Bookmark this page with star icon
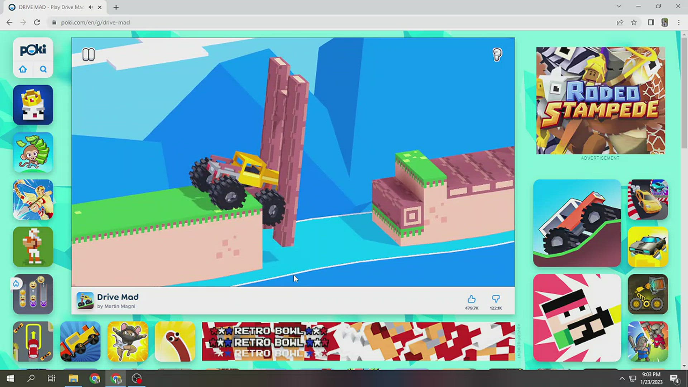This screenshot has width=688, height=387. click(634, 23)
